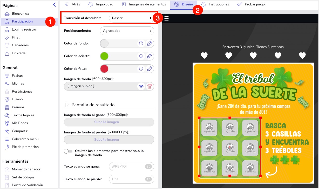Screen dimensions: 319x189
Task: Click pencil edit icon for Color de fallo
Action: point(150,69)
